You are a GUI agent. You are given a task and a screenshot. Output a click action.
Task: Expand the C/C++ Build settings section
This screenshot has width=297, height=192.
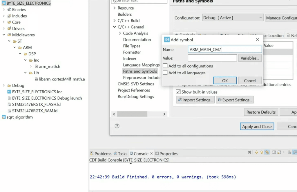click(114, 20)
